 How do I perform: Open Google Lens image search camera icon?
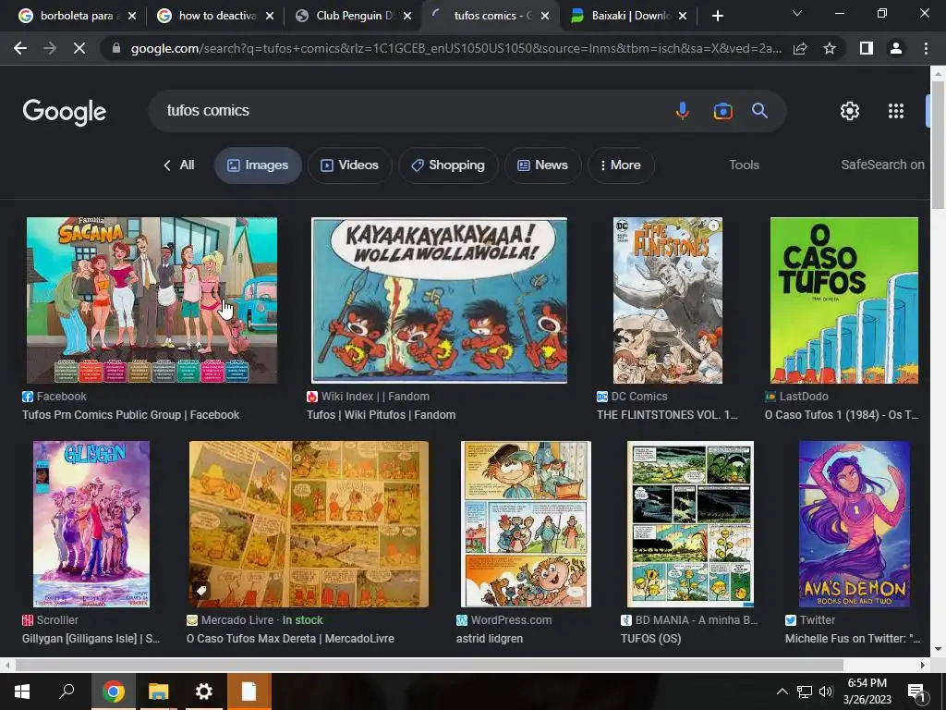pos(722,111)
